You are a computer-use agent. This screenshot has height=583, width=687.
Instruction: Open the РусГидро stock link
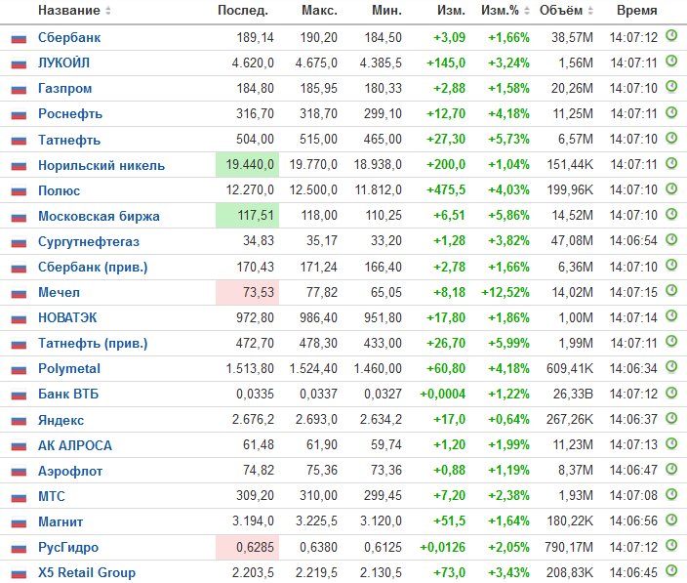pyautogui.click(x=68, y=547)
